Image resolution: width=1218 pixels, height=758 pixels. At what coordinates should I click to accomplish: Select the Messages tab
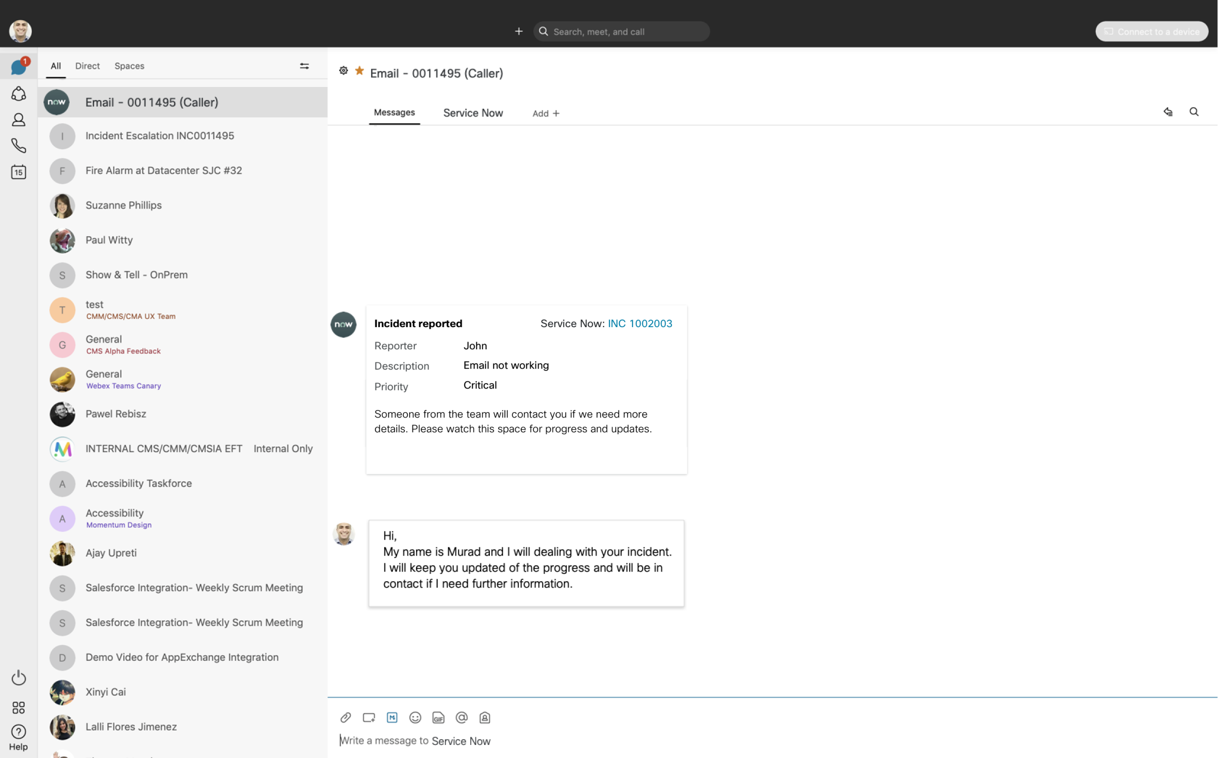tap(394, 113)
